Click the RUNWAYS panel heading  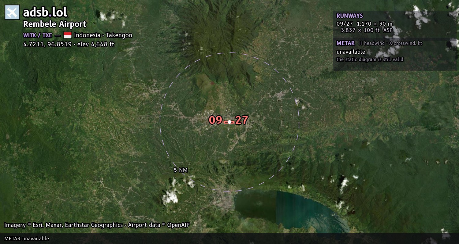[x=349, y=16]
